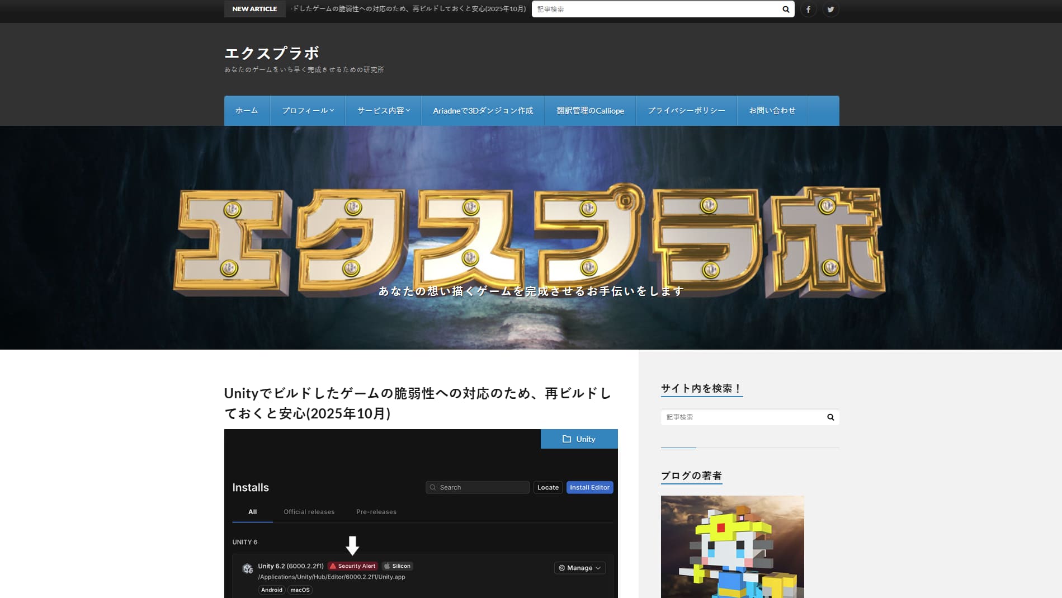This screenshot has height=598, width=1062.
Task: Open the Facebook page via header icon
Action: click(x=808, y=9)
